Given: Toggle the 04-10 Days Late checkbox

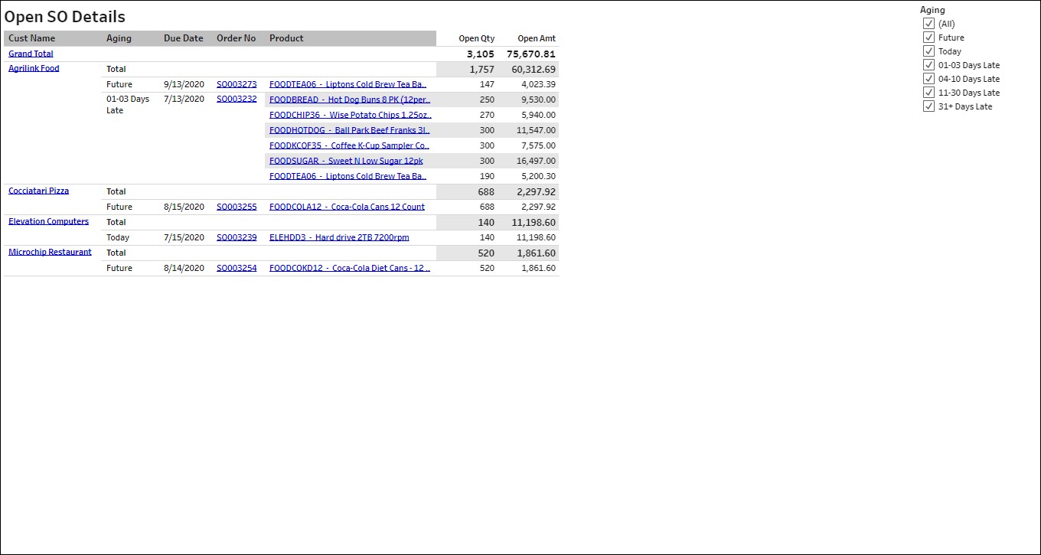Looking at the screenshot, I should click(928, 79).
